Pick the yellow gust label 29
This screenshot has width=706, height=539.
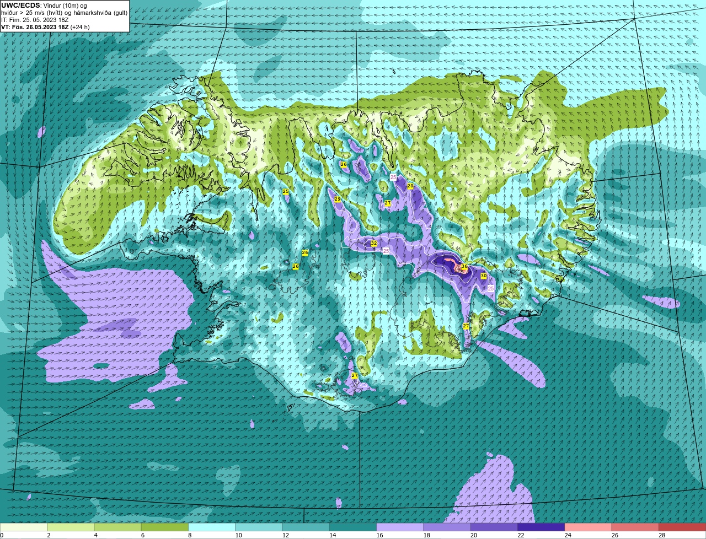[x=338, y=199]
